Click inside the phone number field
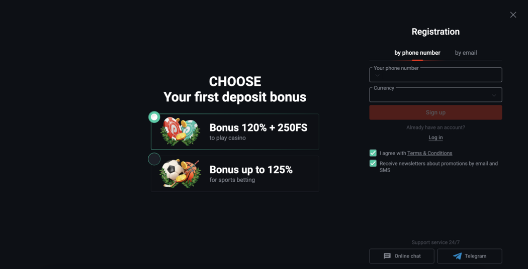The height and width of the screenshot is (269, 528). point(443,76)
